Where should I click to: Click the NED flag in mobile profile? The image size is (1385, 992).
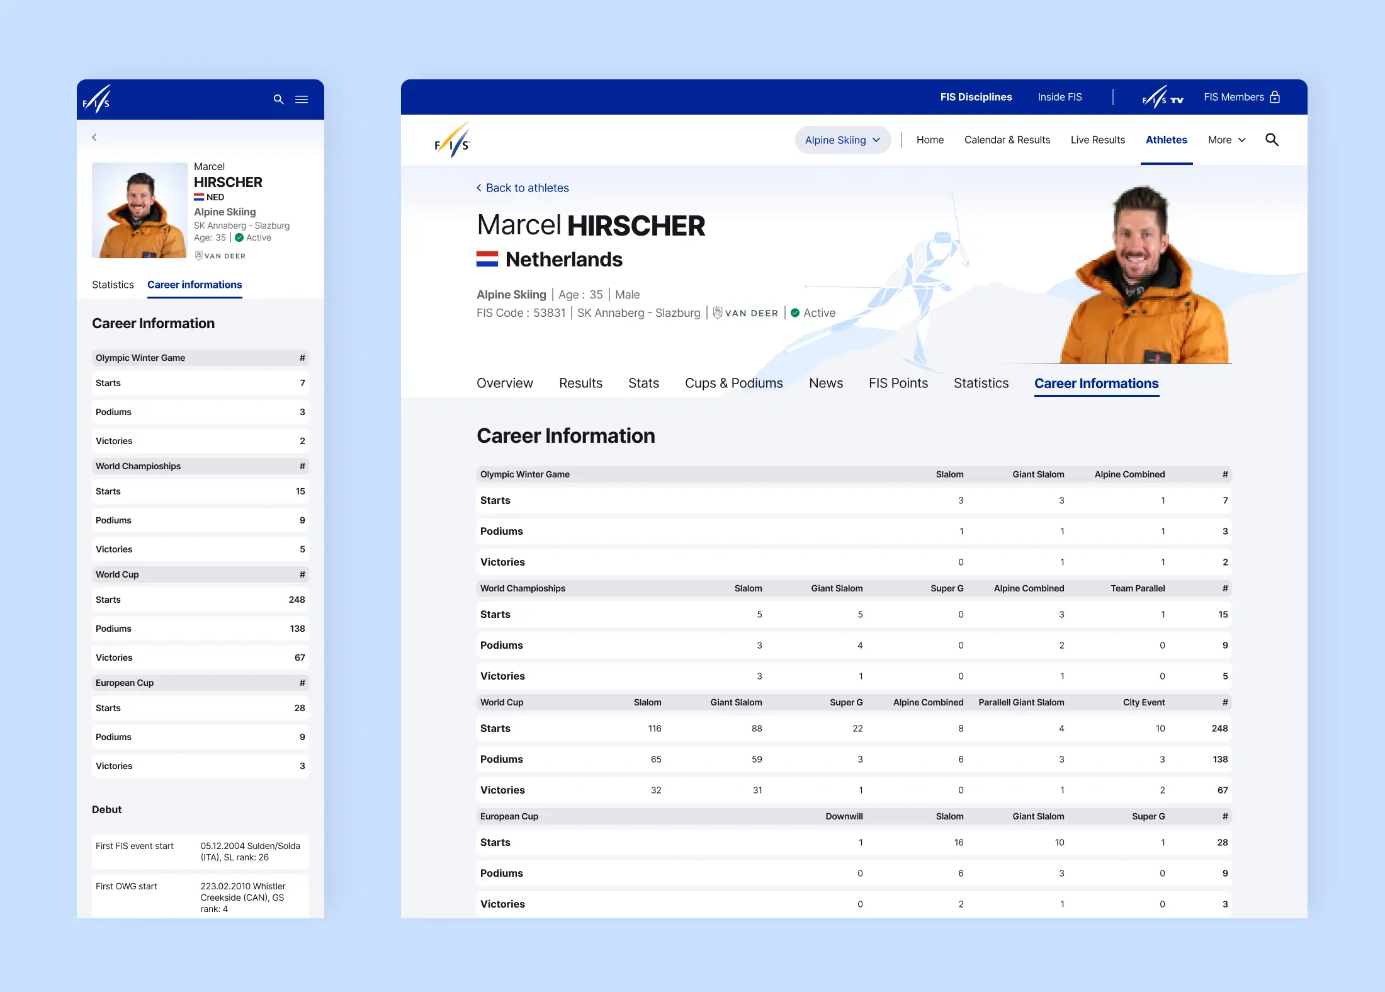[x=199, y=197]
